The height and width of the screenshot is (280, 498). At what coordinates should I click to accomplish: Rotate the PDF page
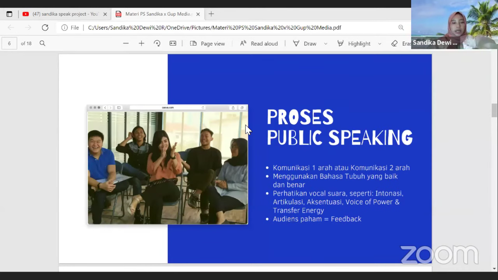[157, 43]
